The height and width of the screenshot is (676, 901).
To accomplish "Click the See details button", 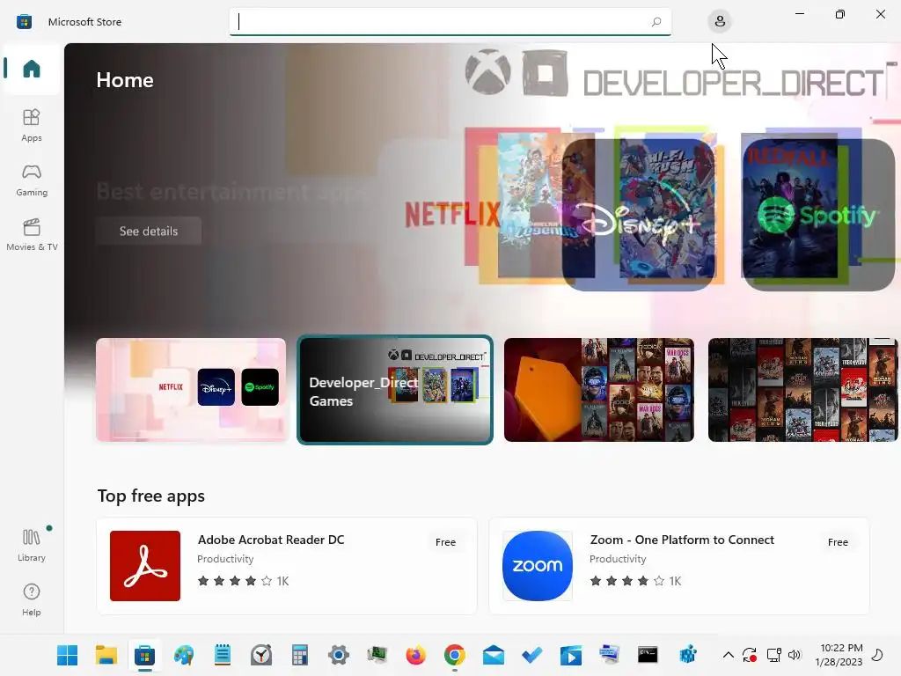I will coord(149,231).
